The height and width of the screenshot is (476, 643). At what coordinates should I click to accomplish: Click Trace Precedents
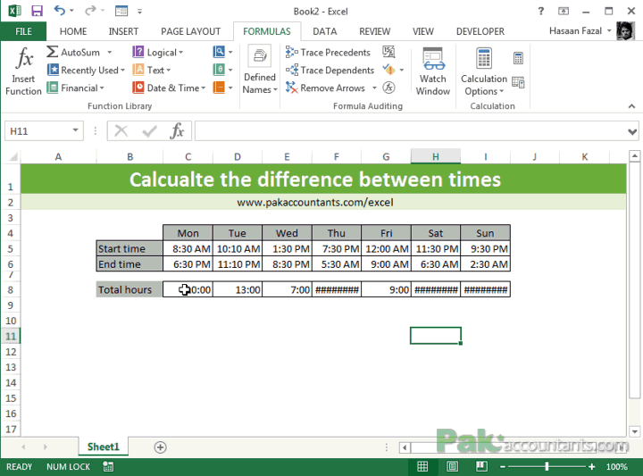(x=330, y=53)
